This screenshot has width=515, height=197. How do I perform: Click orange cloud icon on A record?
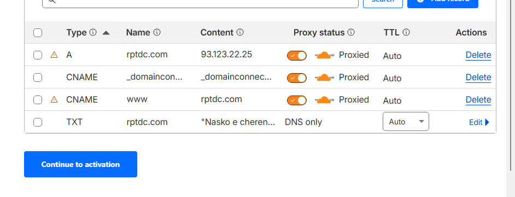pos(325,55)
